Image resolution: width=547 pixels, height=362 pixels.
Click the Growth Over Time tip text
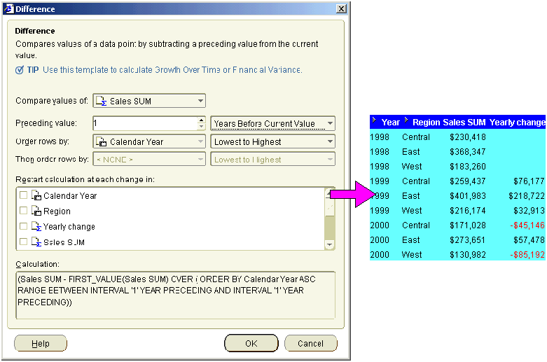coord(187,70)
